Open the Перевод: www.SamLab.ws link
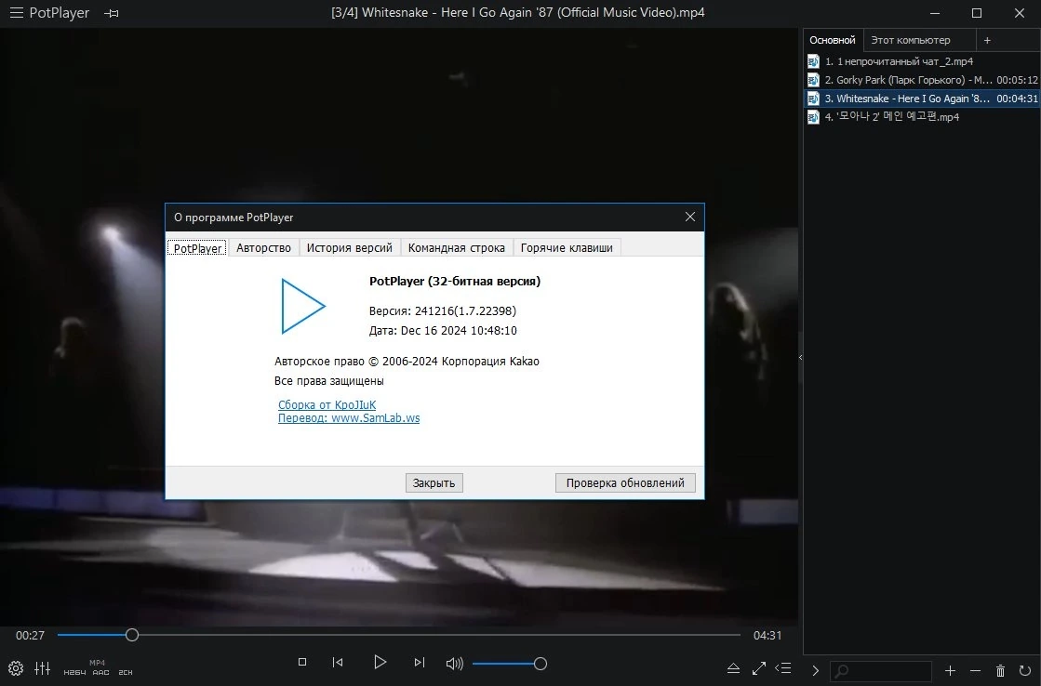This screenshot has width=1041, height=686. (349, 418)
